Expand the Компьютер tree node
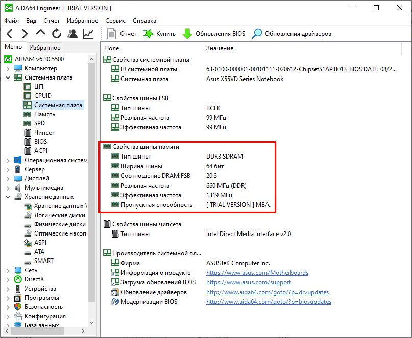412x338 pixels. (x=8, y=68)
